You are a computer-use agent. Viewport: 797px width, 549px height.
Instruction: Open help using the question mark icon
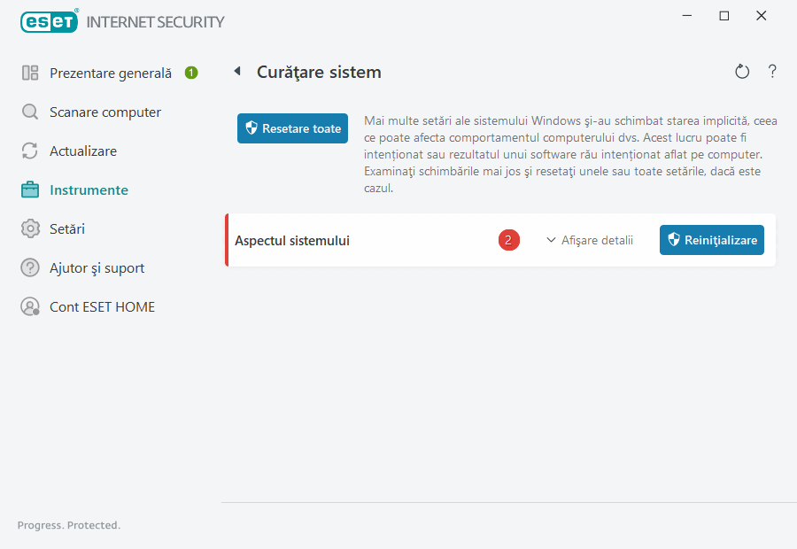[772, 71]
